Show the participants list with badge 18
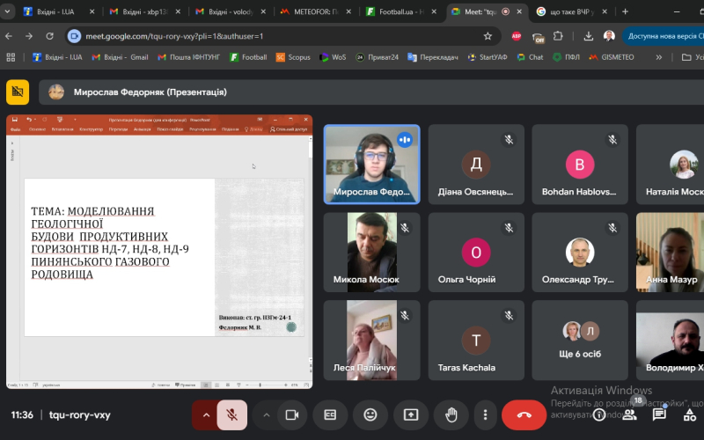This screenshot has width=704, height=440. tap(629, 414)
